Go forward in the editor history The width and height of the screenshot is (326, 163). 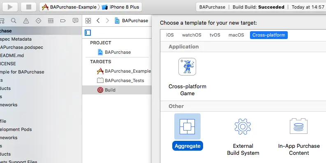pos(107,21)
